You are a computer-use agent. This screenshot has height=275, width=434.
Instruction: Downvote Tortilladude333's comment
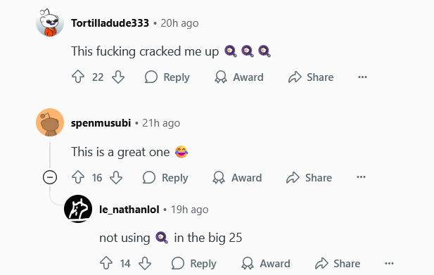(x=118, y=77)
